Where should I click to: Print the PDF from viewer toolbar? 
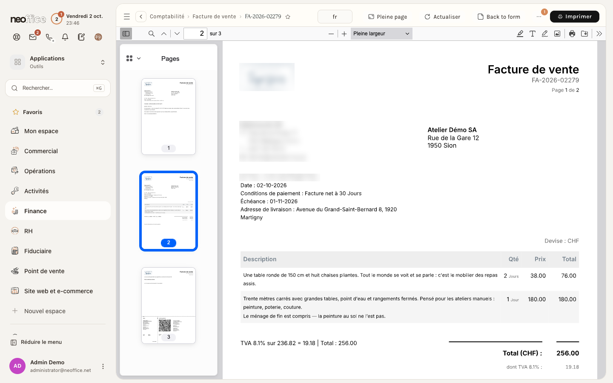572,34
